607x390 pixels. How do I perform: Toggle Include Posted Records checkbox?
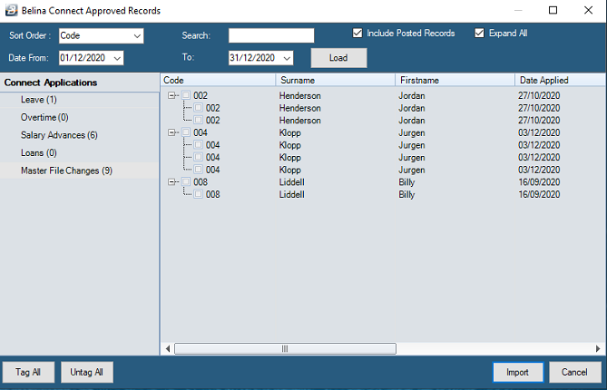point(357,34)
